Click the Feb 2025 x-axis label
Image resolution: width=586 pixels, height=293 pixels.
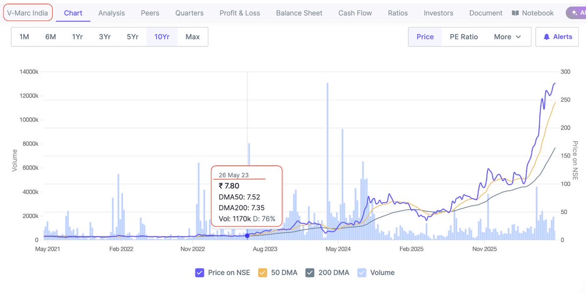[411, 248]
